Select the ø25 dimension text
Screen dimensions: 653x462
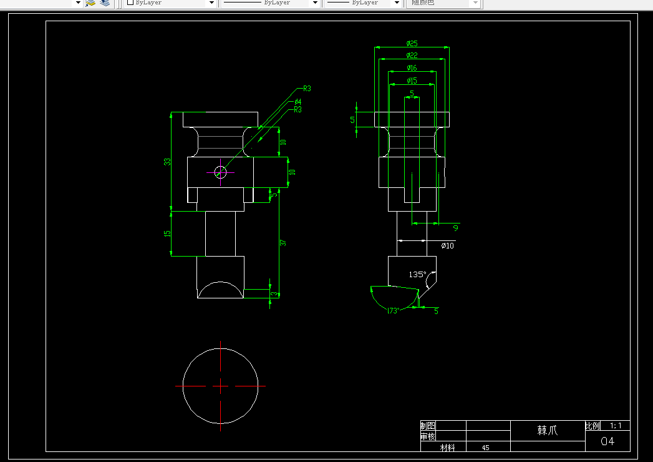(412, 43)
